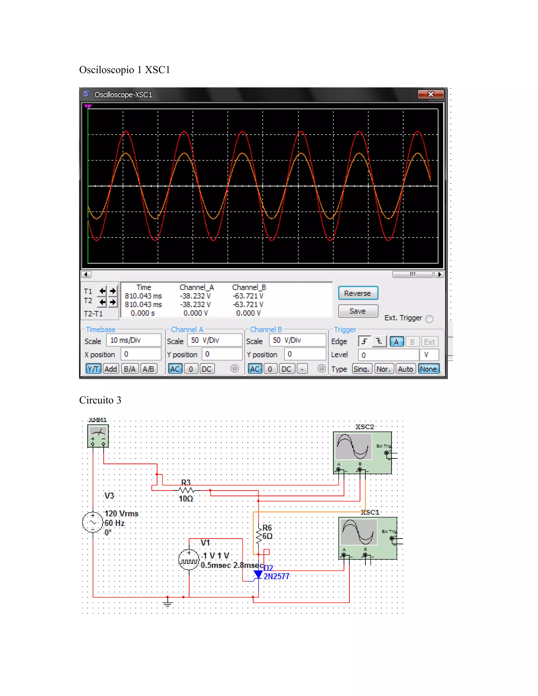Move T2 cursor left arrow
Screen dimensions: 538x696
click(x=102, y=302)
